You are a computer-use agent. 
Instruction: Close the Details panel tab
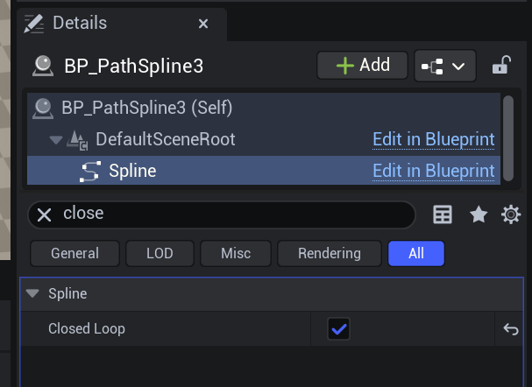click(202, 24)
